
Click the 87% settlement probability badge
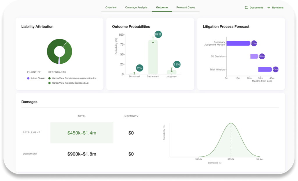[x=158, y=34]
